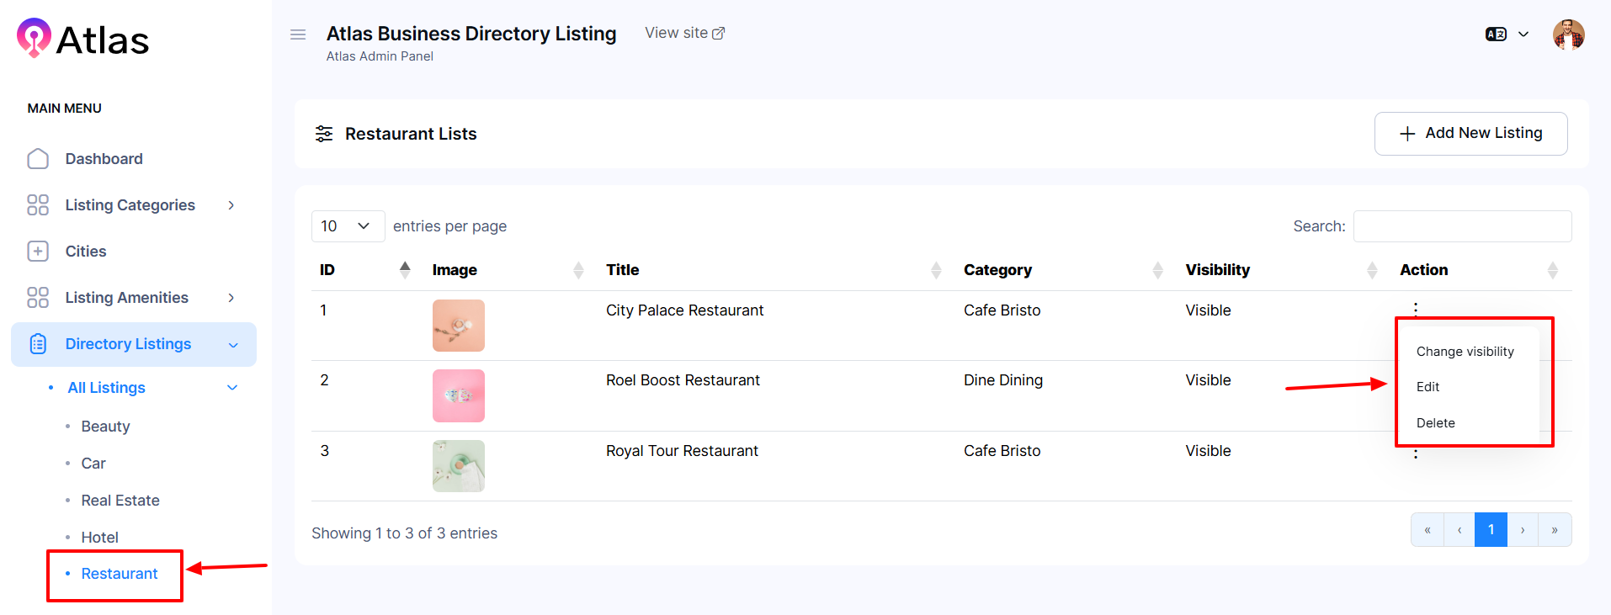This screenshot has height=615, width=1611.
Task: Click the Add New Listing button
Action: (1470, 134)
